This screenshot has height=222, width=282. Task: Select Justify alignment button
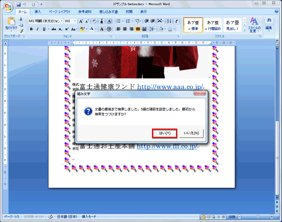[138, 29]
